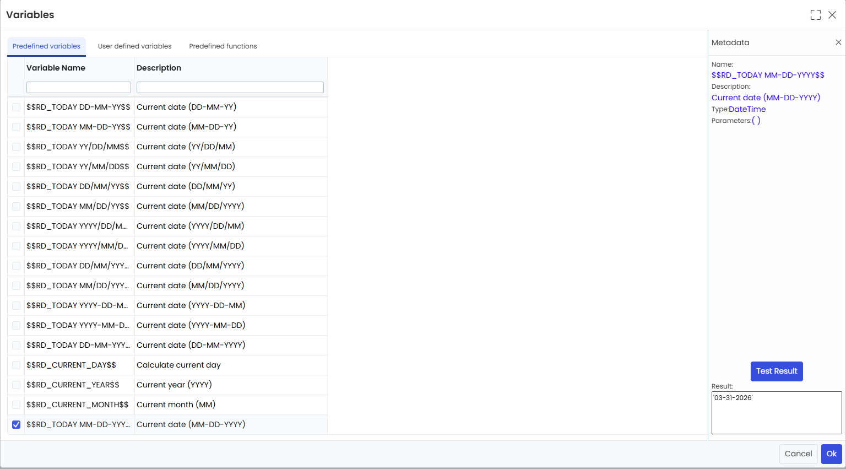Click metadata description Current date (MM-DD-YYYY)
Screen dimensions: 846x469
766,98
